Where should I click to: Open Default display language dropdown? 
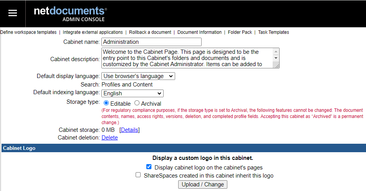pyautogui.click(x=138, y=76)
